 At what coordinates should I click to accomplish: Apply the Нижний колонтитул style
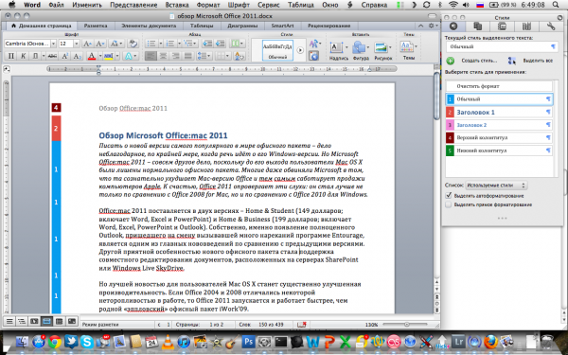tap(499, 151)
